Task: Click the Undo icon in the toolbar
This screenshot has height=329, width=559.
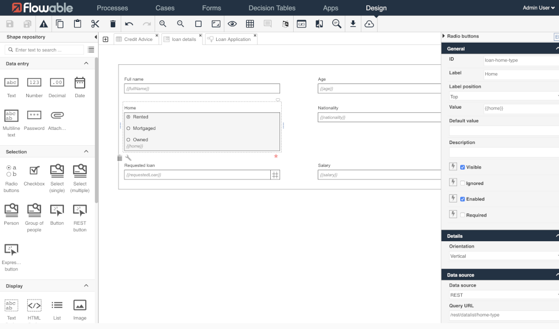Action: pos(129,23)
